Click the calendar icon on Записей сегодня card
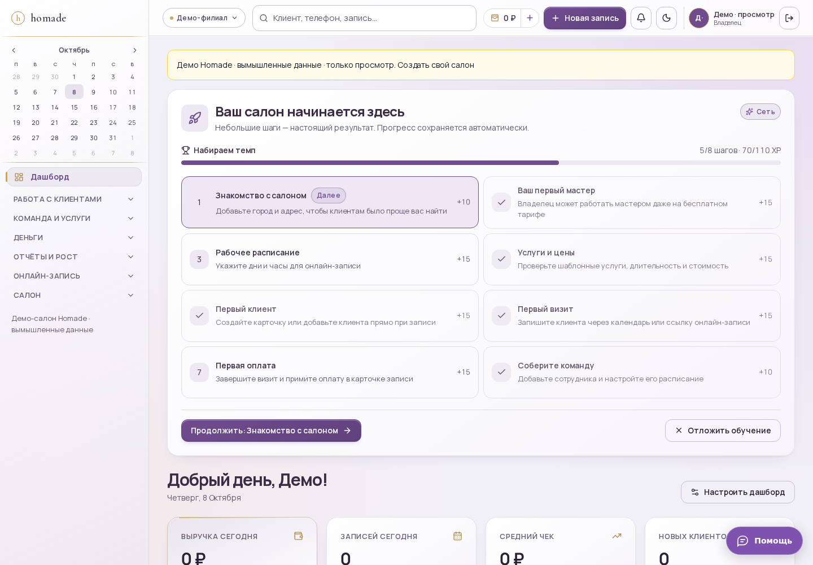The height and width of the screenshot is (565, 813). (458, 536)
